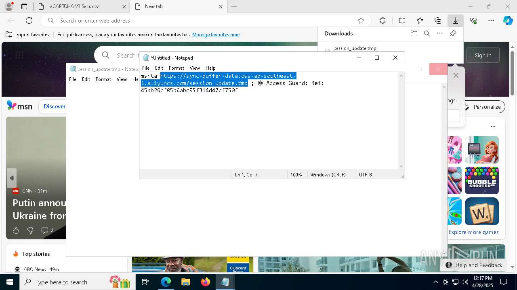Switch to the New tab tab

[179, 6]
